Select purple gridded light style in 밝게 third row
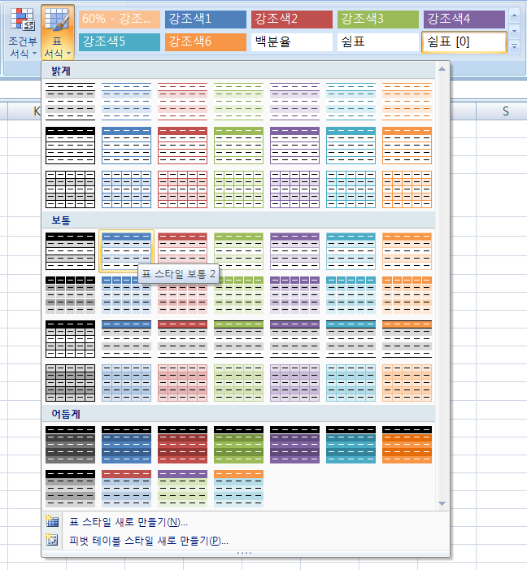This screenshot has width=527, height=570. pos(294,189)
